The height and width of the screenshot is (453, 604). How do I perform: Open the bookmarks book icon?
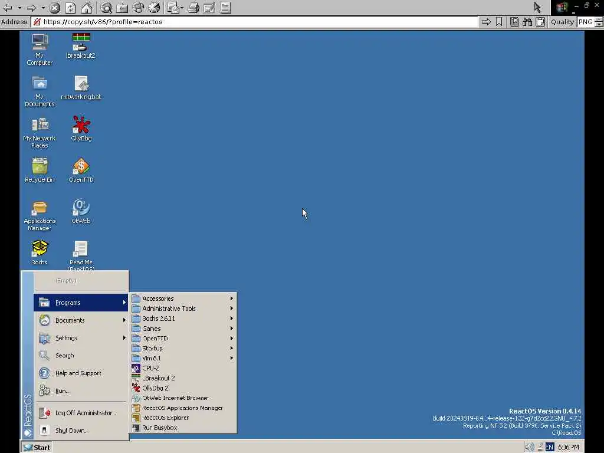pos(514,22)
